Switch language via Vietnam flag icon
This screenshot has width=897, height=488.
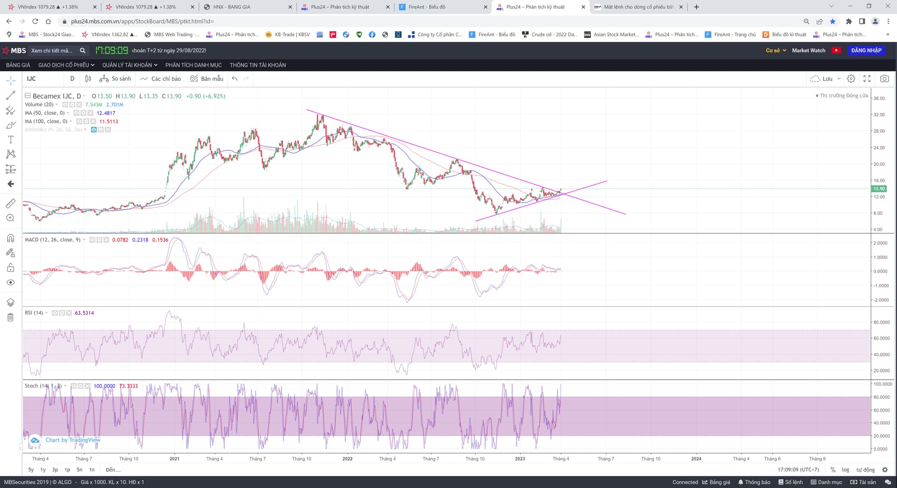click(x=836, y=50)
